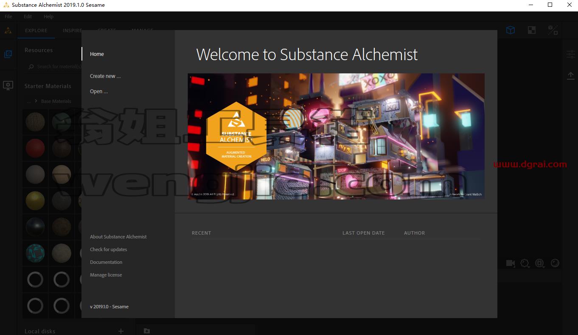Click the title bar application icon
The width and height of the screenshot is (578, 335).
click(x=6, y=5)
